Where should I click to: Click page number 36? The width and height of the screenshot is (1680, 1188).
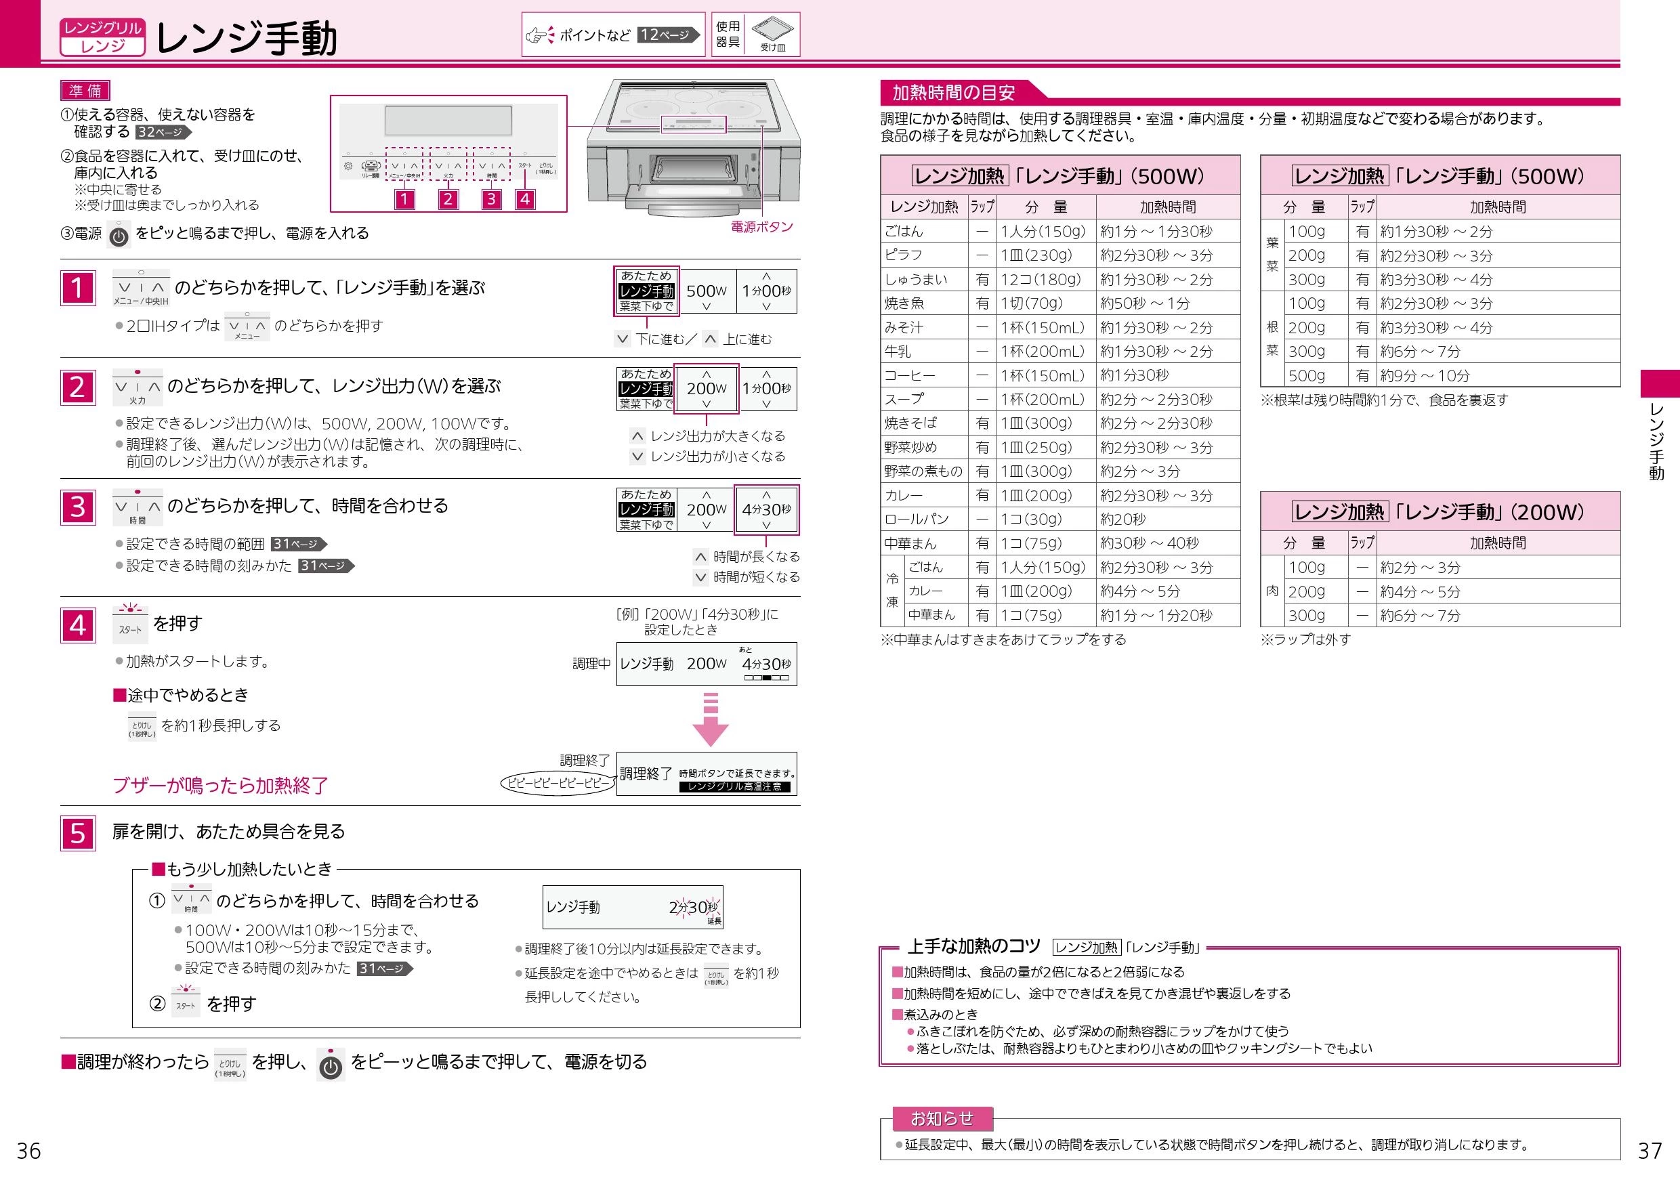pos(28,1151)
